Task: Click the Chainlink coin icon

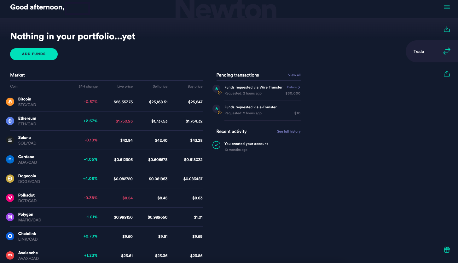Action: point(10,236)
